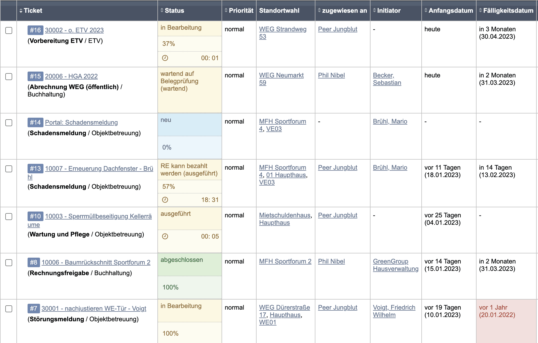
Task: Open the #14 ticket number badge
Action: point(35,122)
